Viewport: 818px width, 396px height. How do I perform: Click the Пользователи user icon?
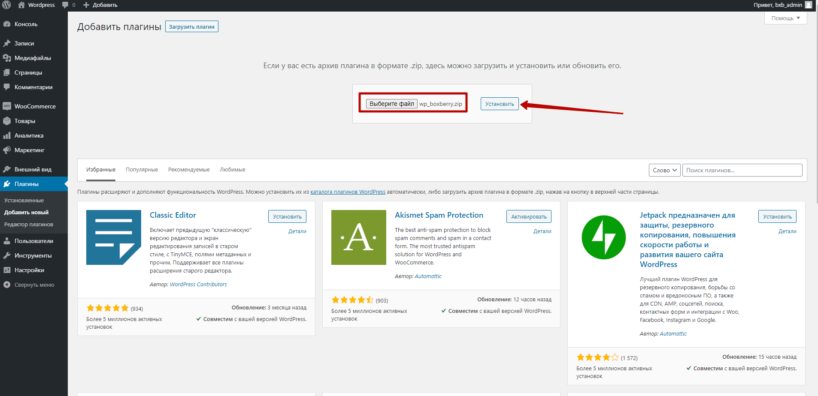[7, 241]
